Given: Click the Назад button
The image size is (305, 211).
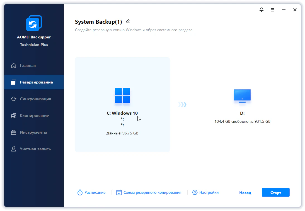Looking at the screenshot, I should [x=245, y=193].
